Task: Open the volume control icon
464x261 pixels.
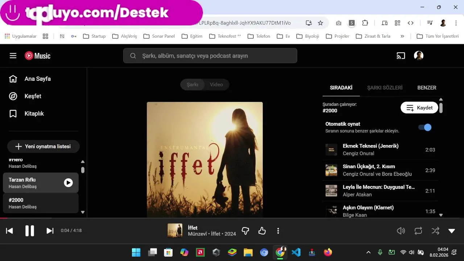Action: tap(401, 231)
